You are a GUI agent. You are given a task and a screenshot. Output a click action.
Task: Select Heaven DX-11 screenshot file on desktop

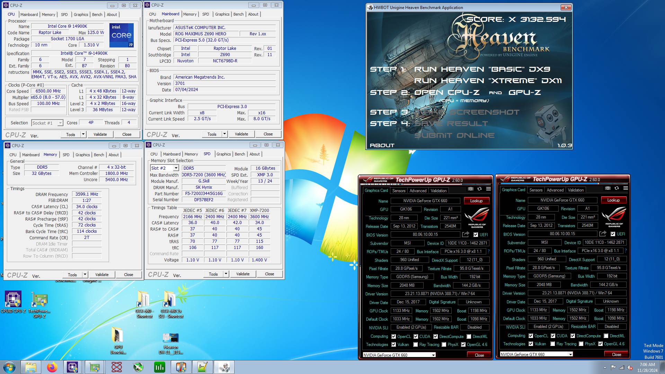tap(171, 344)
